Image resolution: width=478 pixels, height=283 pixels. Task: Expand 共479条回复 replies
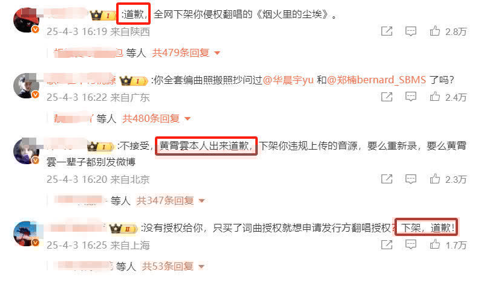point(186,53)
